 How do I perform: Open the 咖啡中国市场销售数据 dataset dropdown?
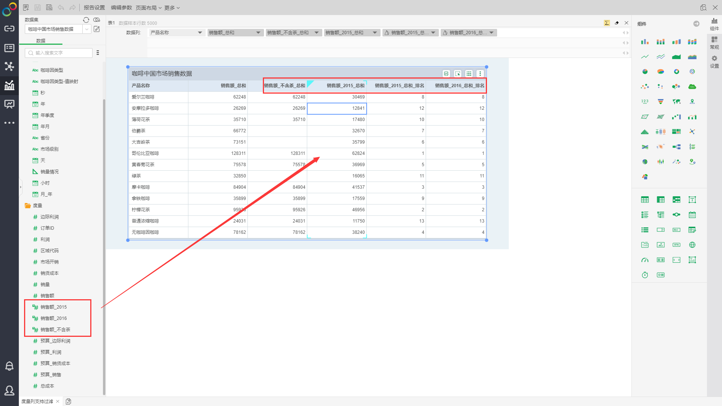(x=87, y=29)
